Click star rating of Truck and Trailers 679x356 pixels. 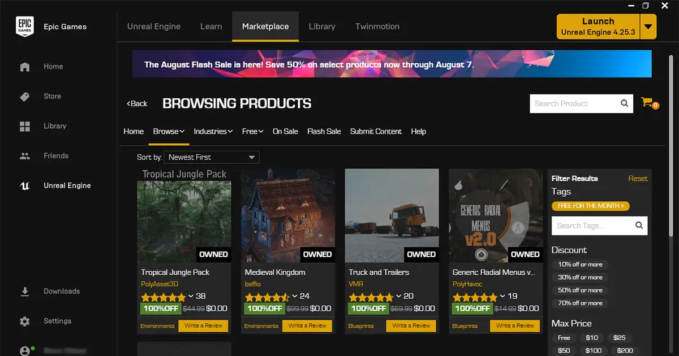[x=371, y=297]
